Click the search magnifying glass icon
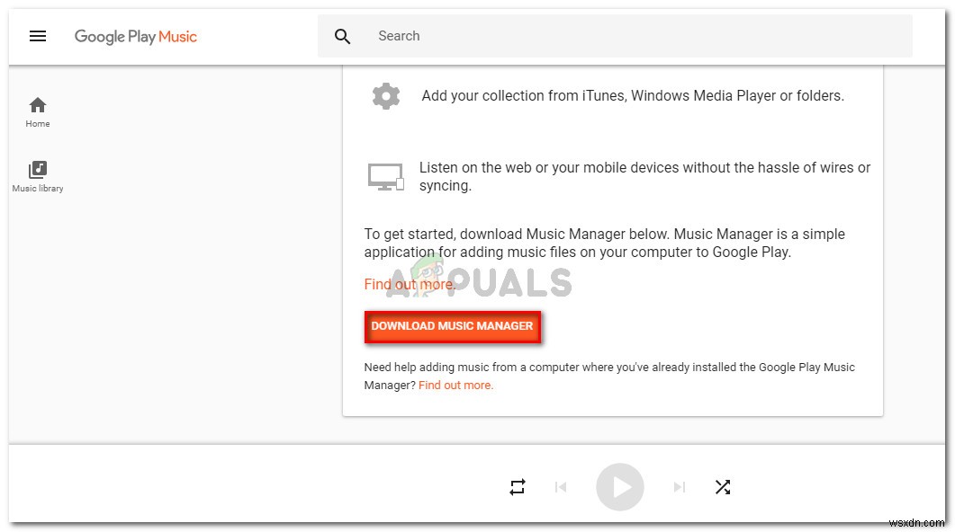955x532 pixels. tap(343, 36)
